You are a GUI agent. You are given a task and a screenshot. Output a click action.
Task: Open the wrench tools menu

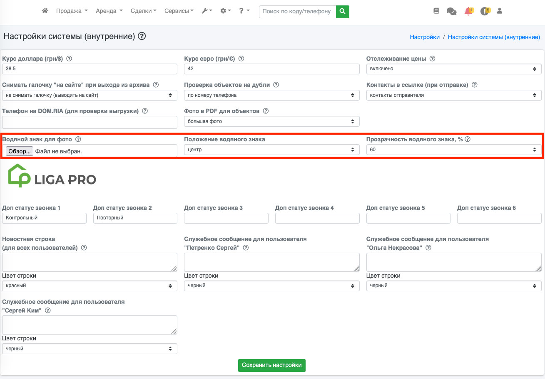coord(207,11)
